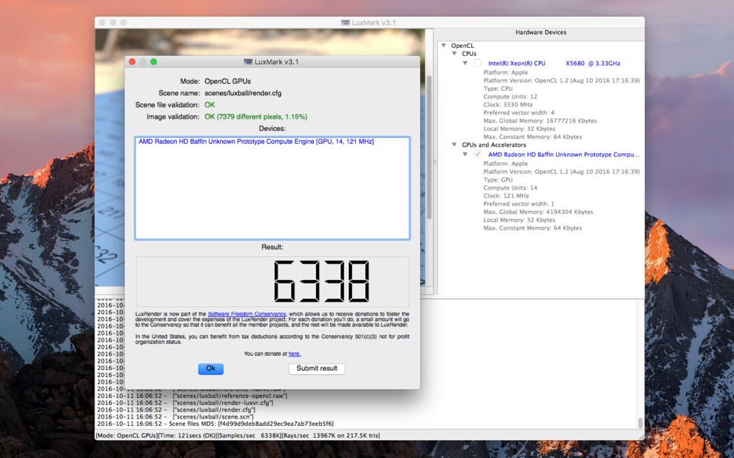Click the 'scenes/luxball/render-luxvr.cfg' log line
Screen dimensions: 734x458
[x=186, y=403]
